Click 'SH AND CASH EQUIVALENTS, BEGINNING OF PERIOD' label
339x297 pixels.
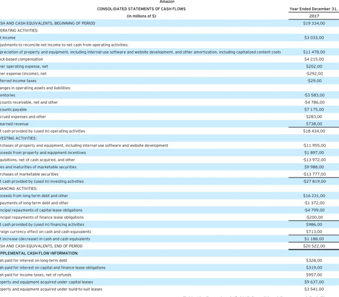click(x=47, y=23)
